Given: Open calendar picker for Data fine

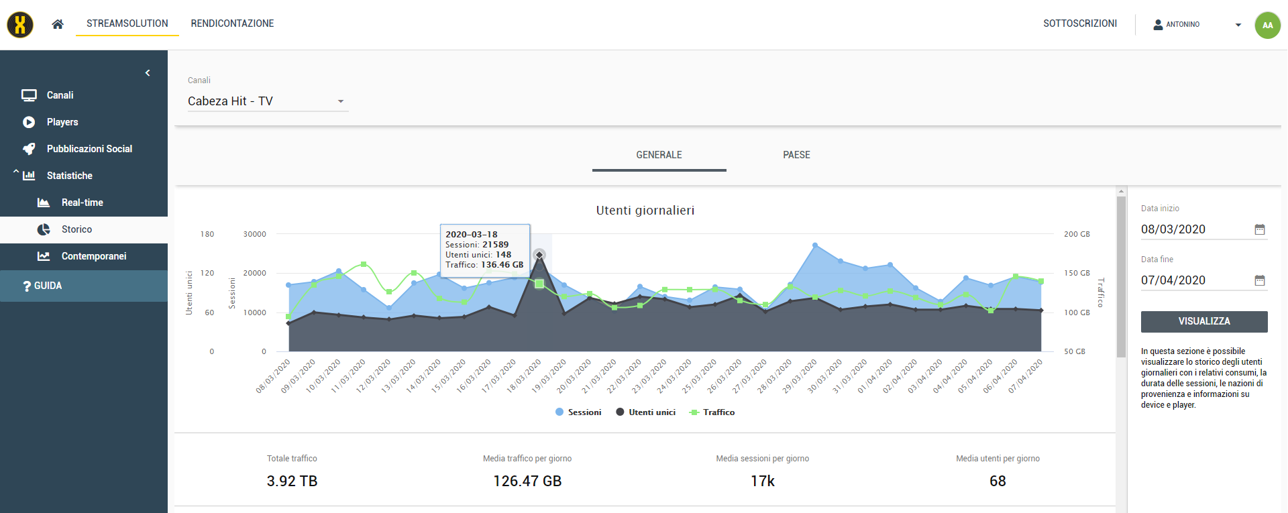Looking at the screenshot, I should 1259,280.
